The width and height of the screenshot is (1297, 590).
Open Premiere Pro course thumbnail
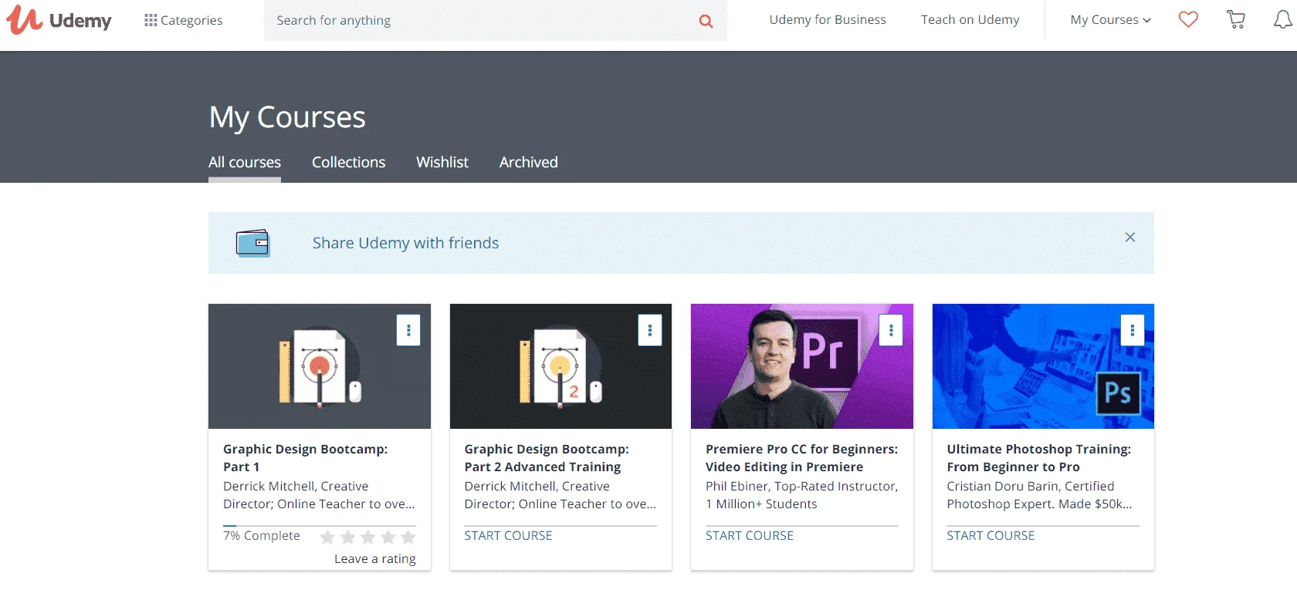pyautogui.click(x=802, y=366)
